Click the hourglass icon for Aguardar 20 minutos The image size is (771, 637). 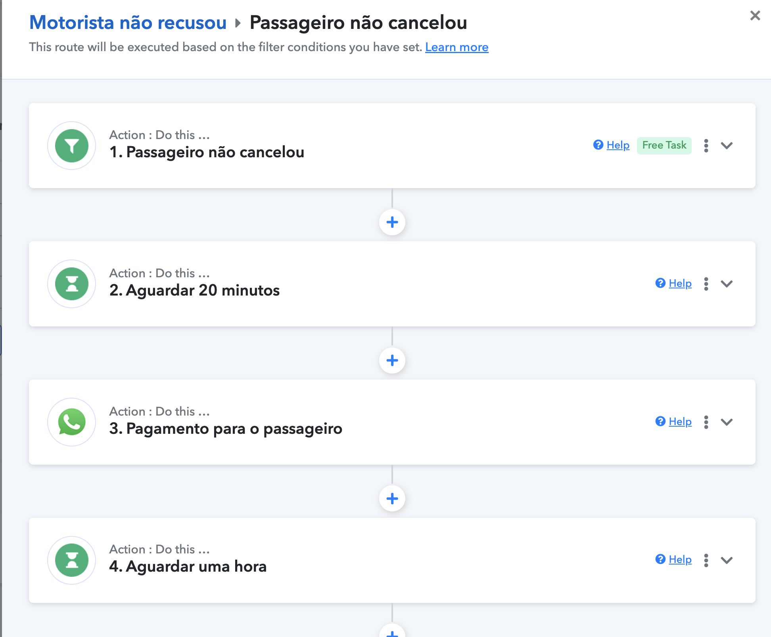coord(72,284)
